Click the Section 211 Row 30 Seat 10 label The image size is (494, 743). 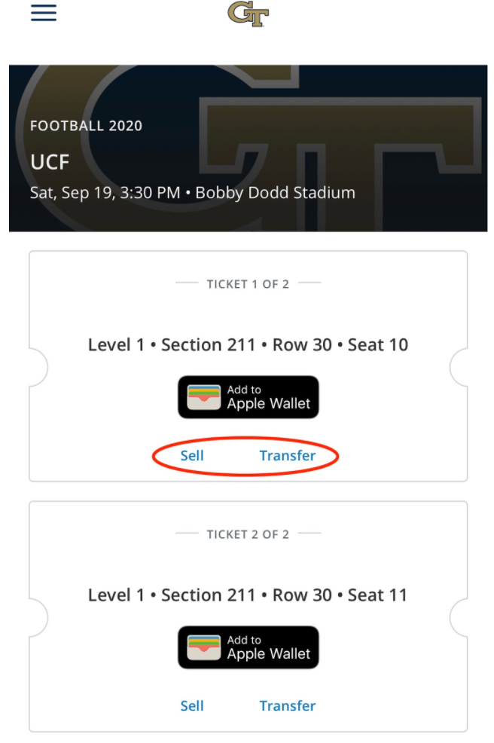tap(248, 344)
